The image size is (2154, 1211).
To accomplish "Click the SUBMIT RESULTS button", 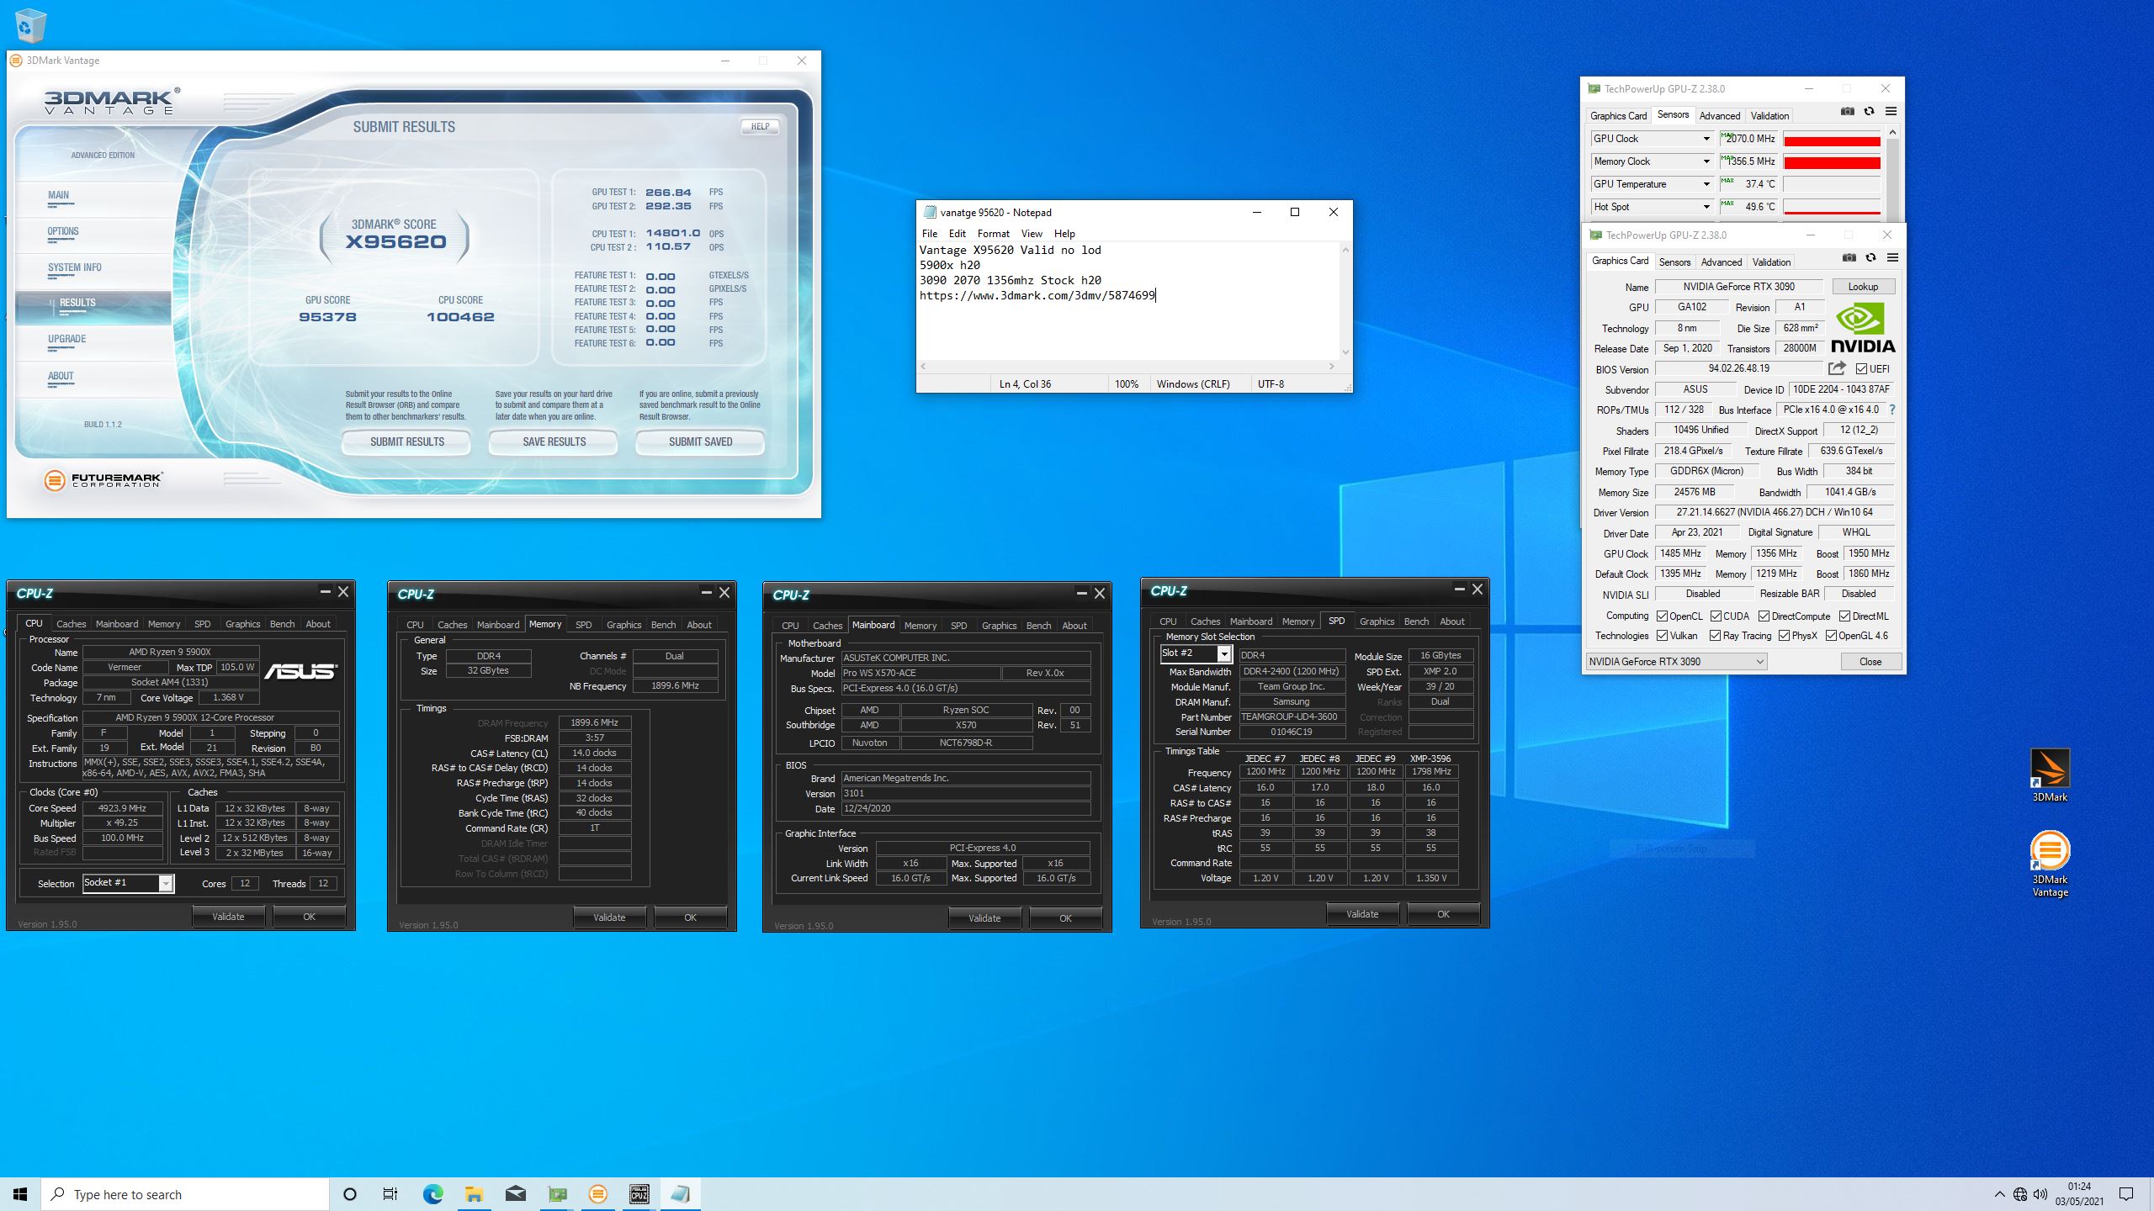I will click(407, 442).
